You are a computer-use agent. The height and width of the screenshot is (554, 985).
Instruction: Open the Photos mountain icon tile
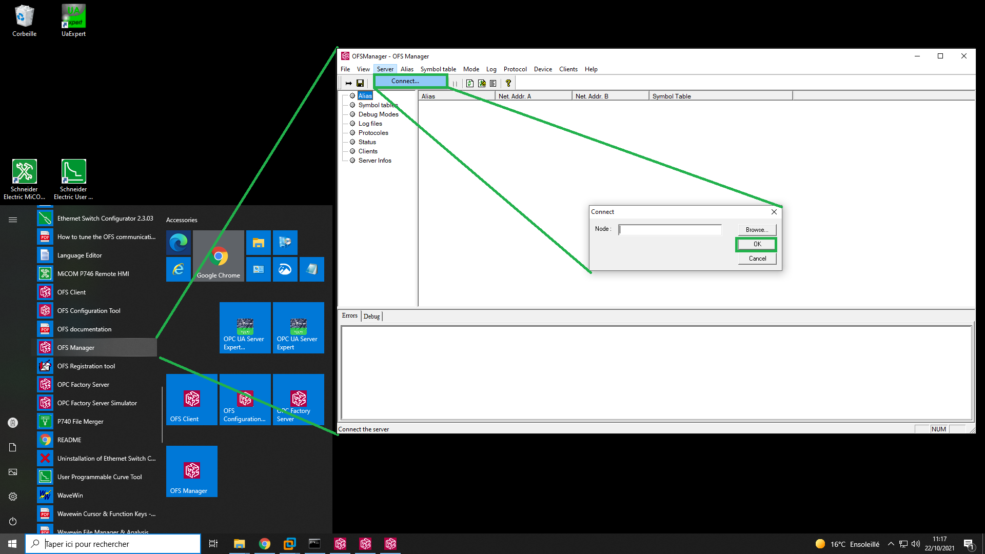285,269
